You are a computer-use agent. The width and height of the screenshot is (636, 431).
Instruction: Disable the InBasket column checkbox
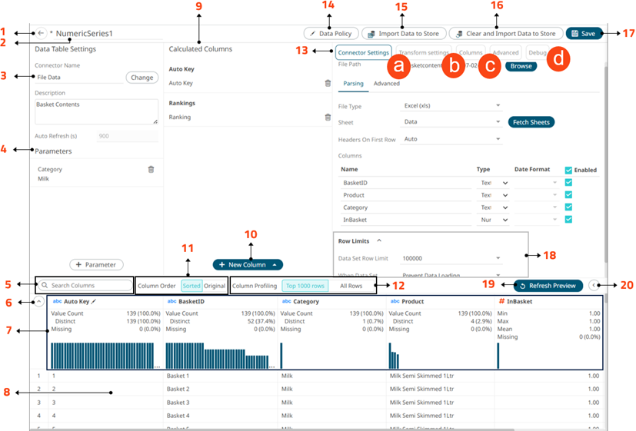(x=568, y=219)
